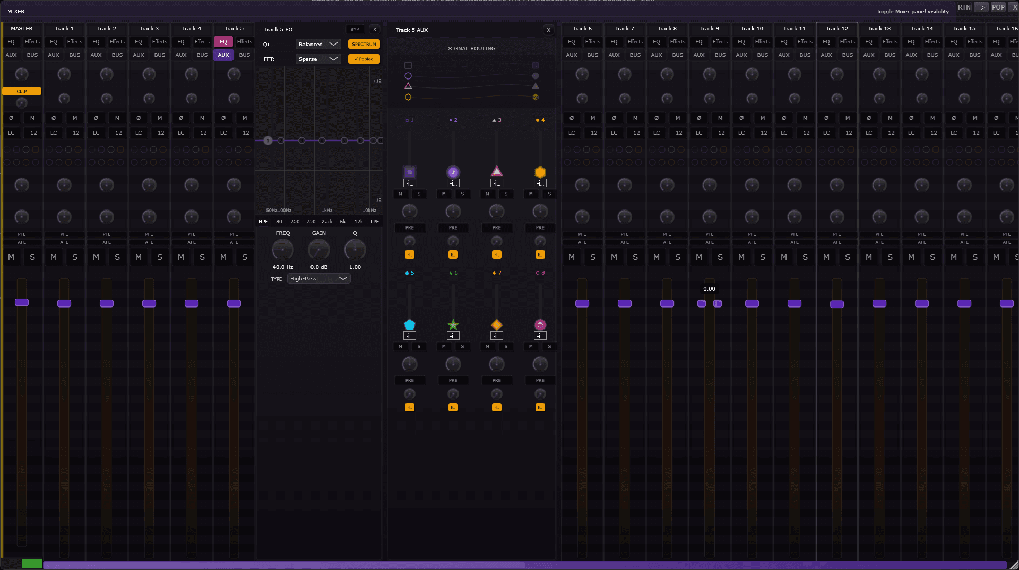Click the Track 12 volume fader handle
The height and width of the screenshot is (570, 1019).
pos(837,304)
